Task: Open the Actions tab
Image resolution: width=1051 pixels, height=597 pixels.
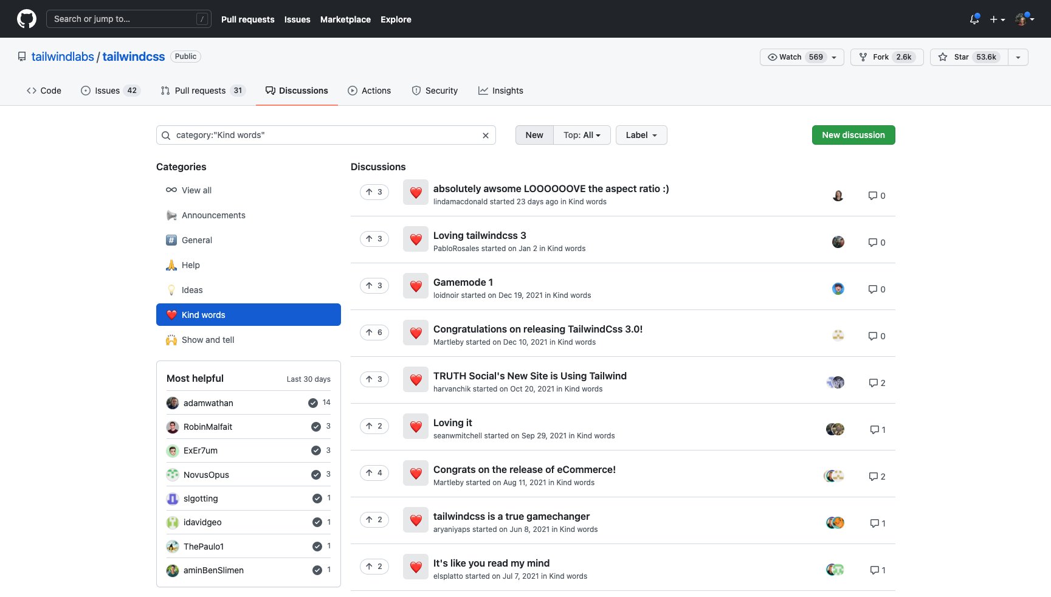Action: [370, 91]
